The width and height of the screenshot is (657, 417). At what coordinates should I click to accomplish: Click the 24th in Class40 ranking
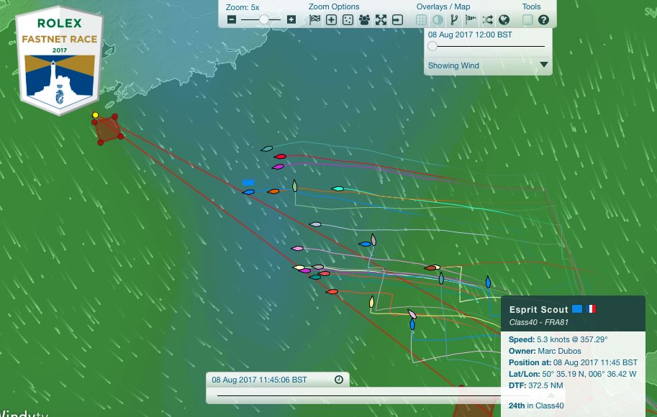coord(536,405)
